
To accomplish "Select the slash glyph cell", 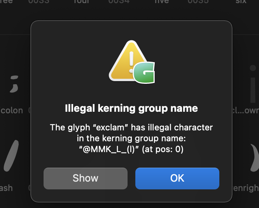I will (x=11, y=156).
